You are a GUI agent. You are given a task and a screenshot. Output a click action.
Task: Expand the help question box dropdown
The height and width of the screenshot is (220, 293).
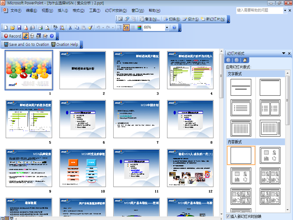coord(285,11)
